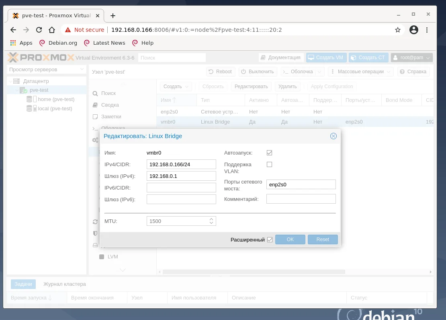446x320 pixels.
Task: Toggle the Автозапуск checkbox
Action: pos(269,153)
